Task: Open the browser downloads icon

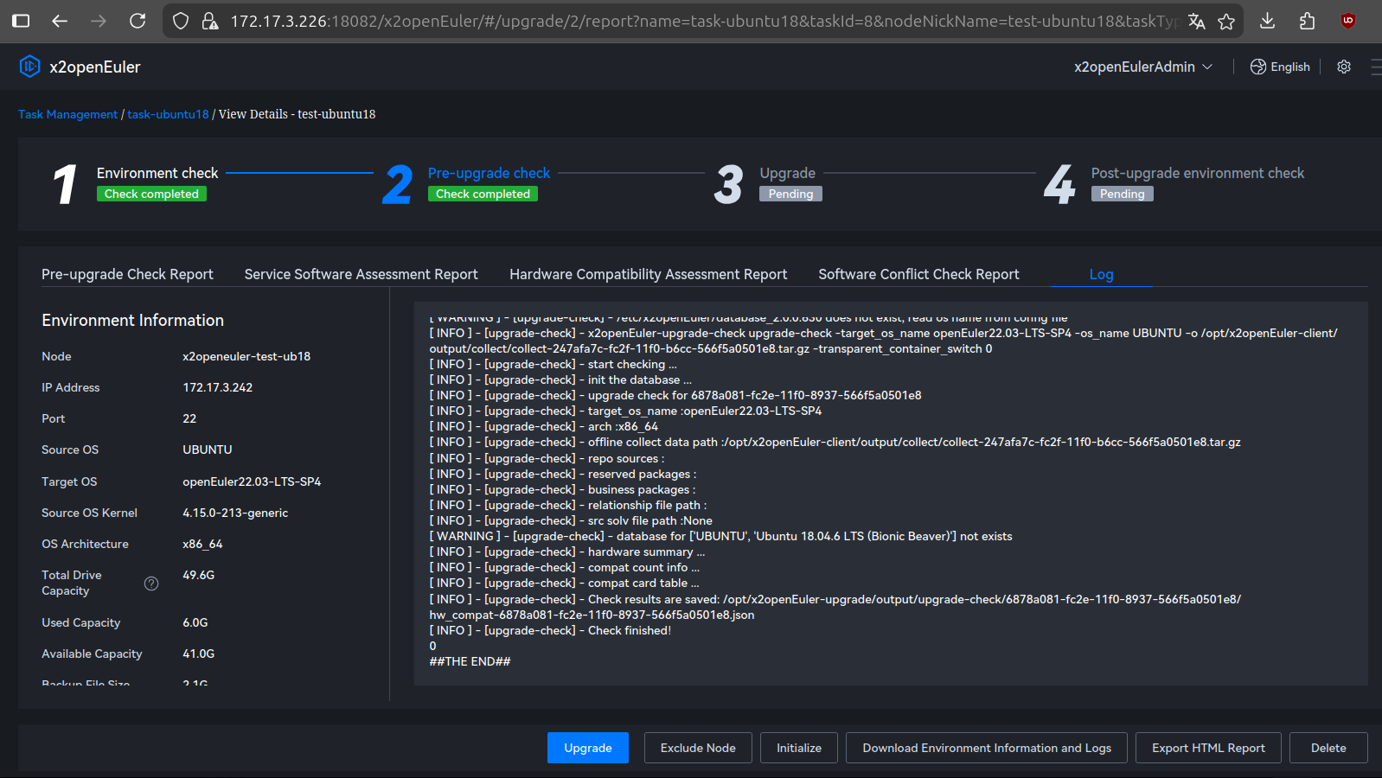Action: click(1267, 21)
